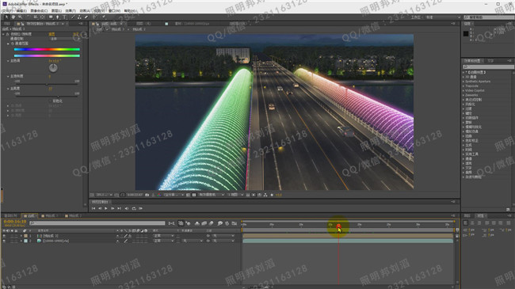Select the Brush tool
This screenshot has height=289, width=515.
(x=73, y=17)
